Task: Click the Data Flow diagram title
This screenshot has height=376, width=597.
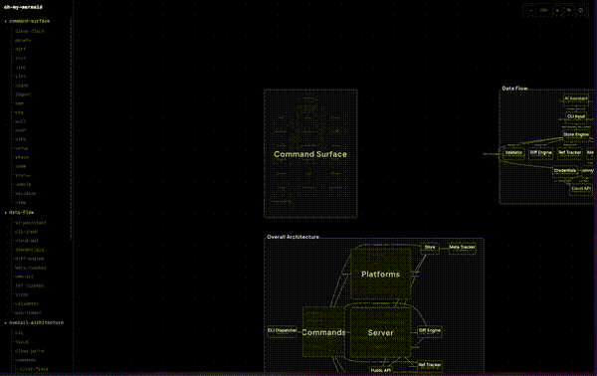Action: click(514, 89)
